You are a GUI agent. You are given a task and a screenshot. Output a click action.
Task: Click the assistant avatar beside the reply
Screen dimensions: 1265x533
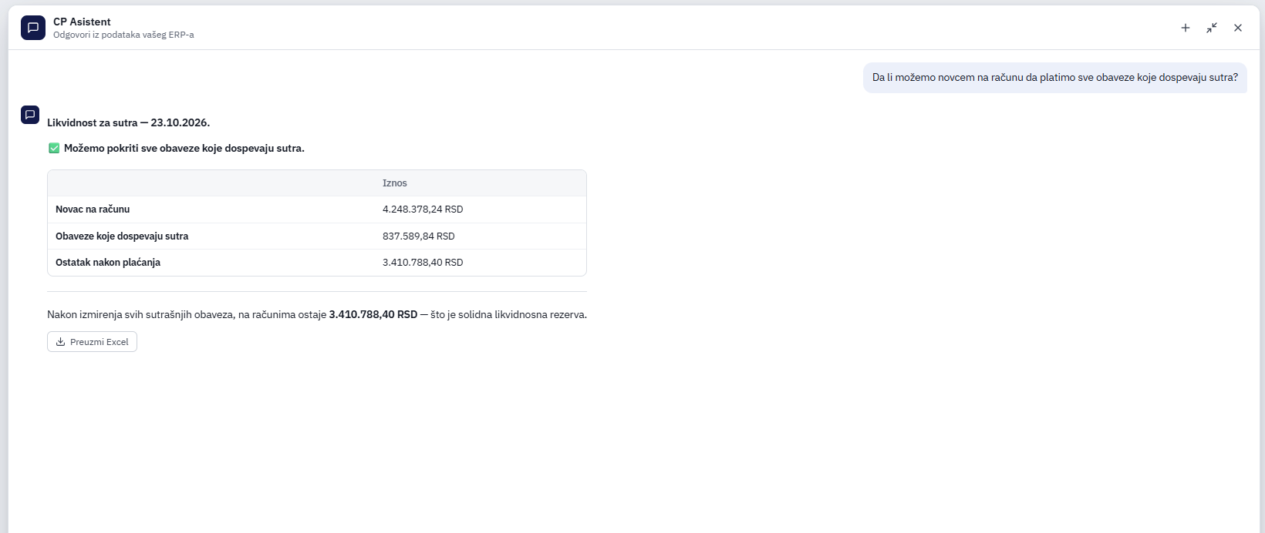pyautogui.click(x=30, y=115)
